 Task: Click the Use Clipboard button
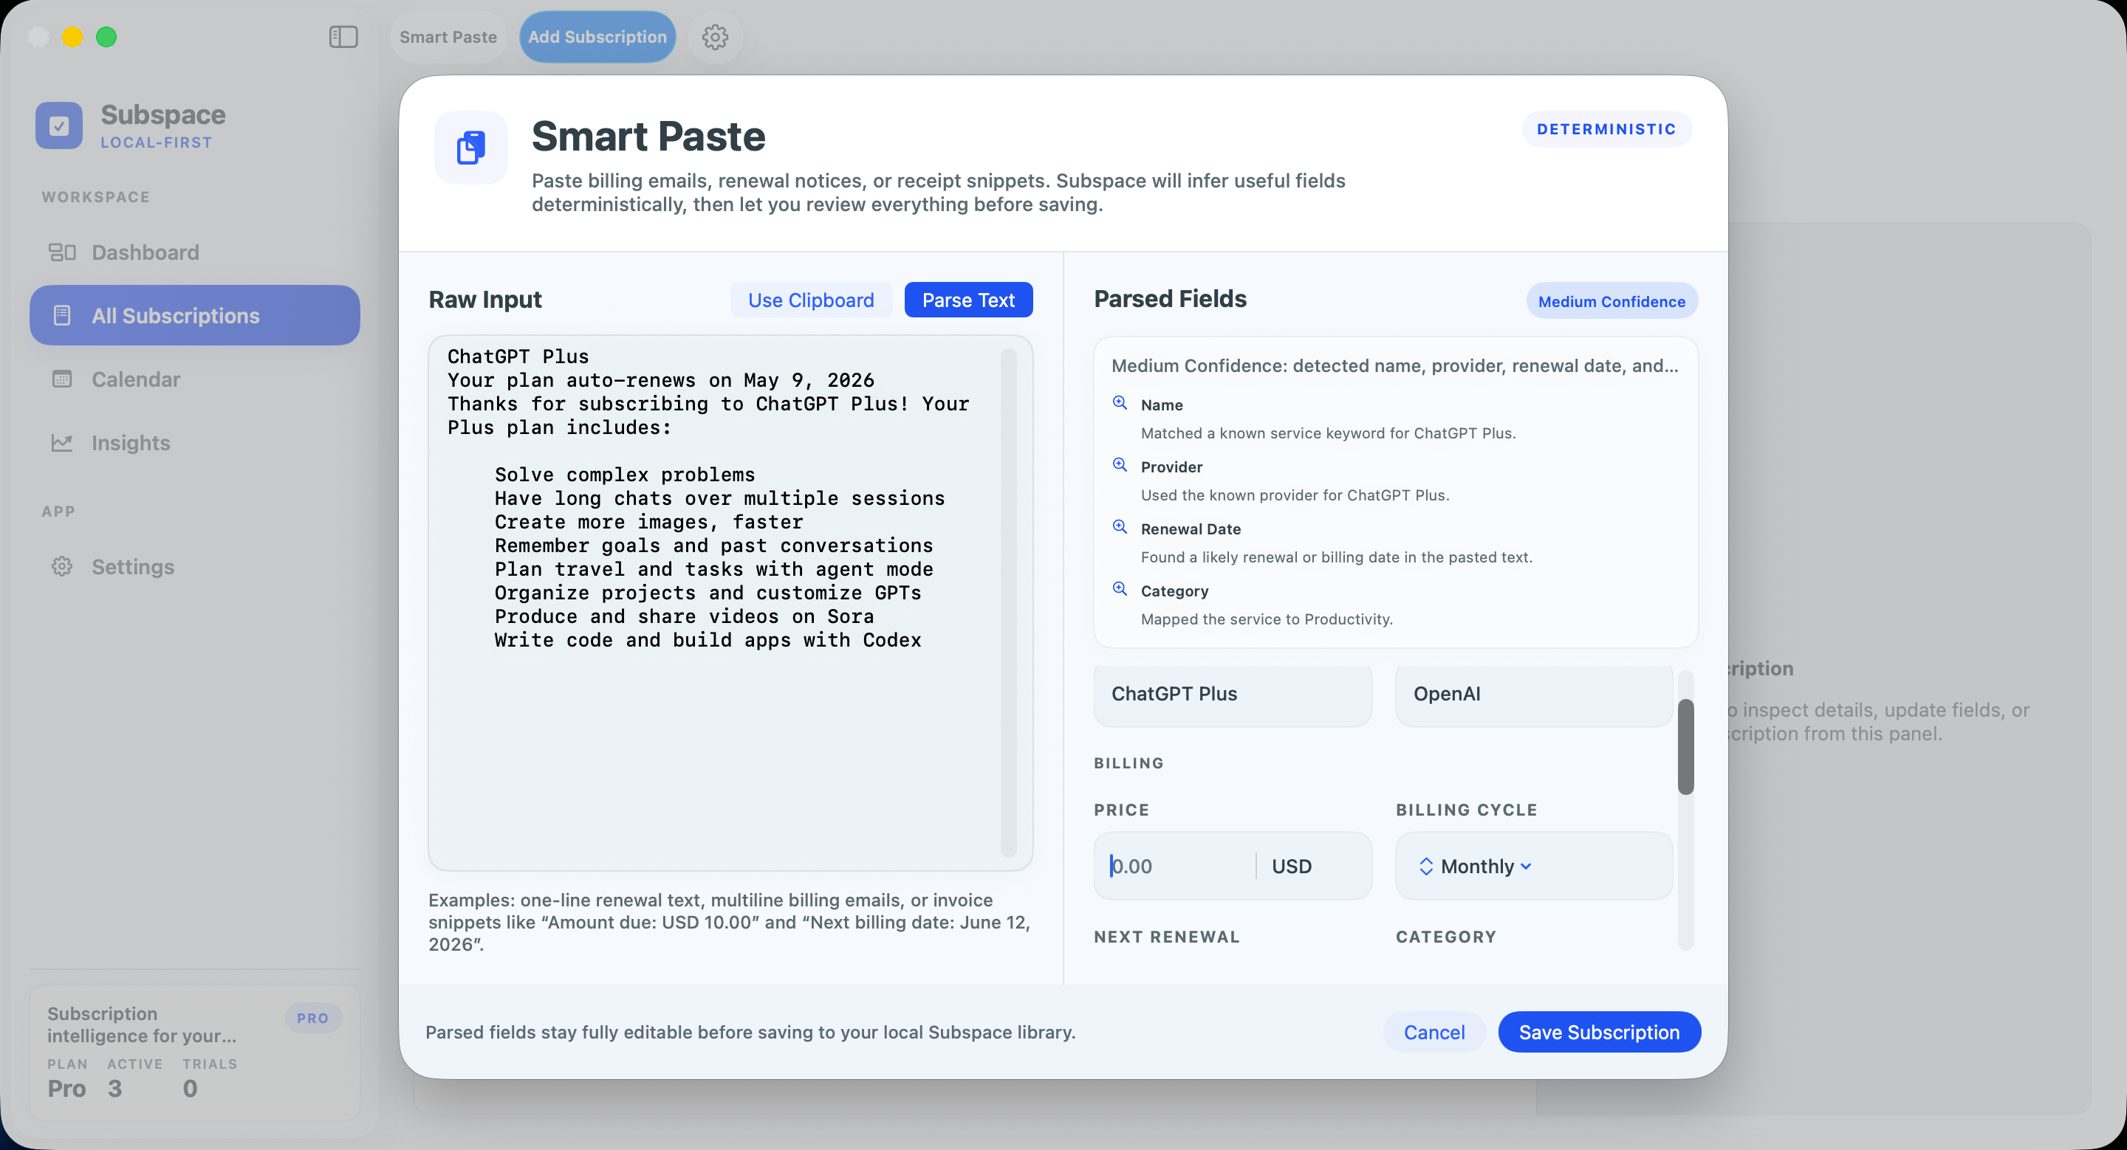pyautogui.click(x=811, y=300)
